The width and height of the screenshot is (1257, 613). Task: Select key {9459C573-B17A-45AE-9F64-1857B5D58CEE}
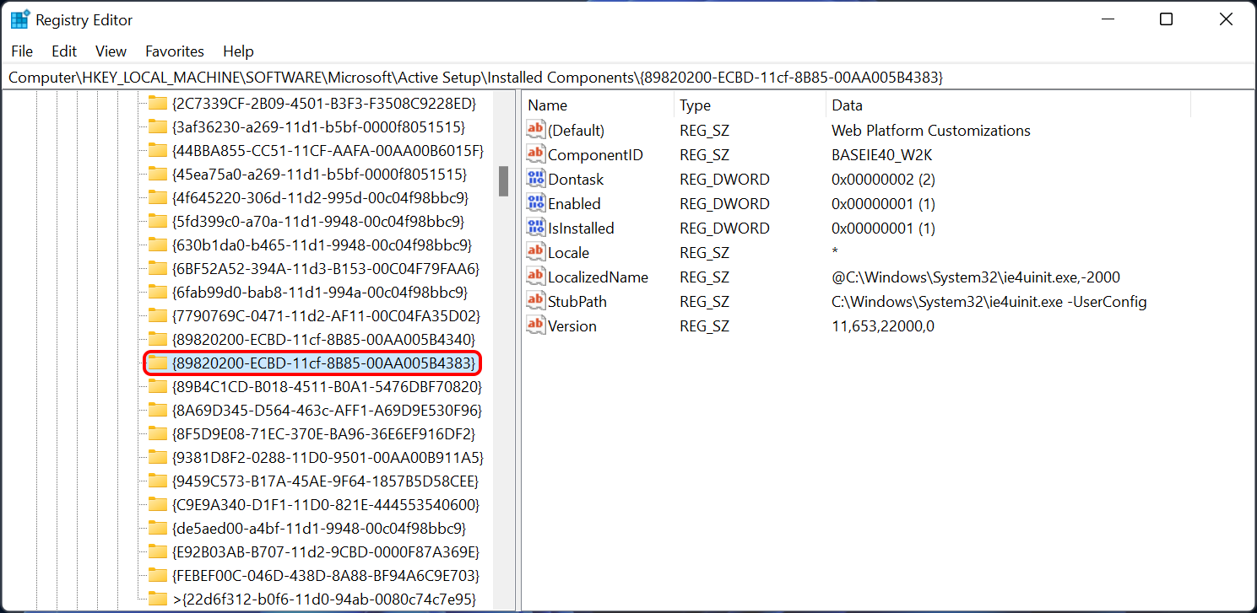[325, 481]
